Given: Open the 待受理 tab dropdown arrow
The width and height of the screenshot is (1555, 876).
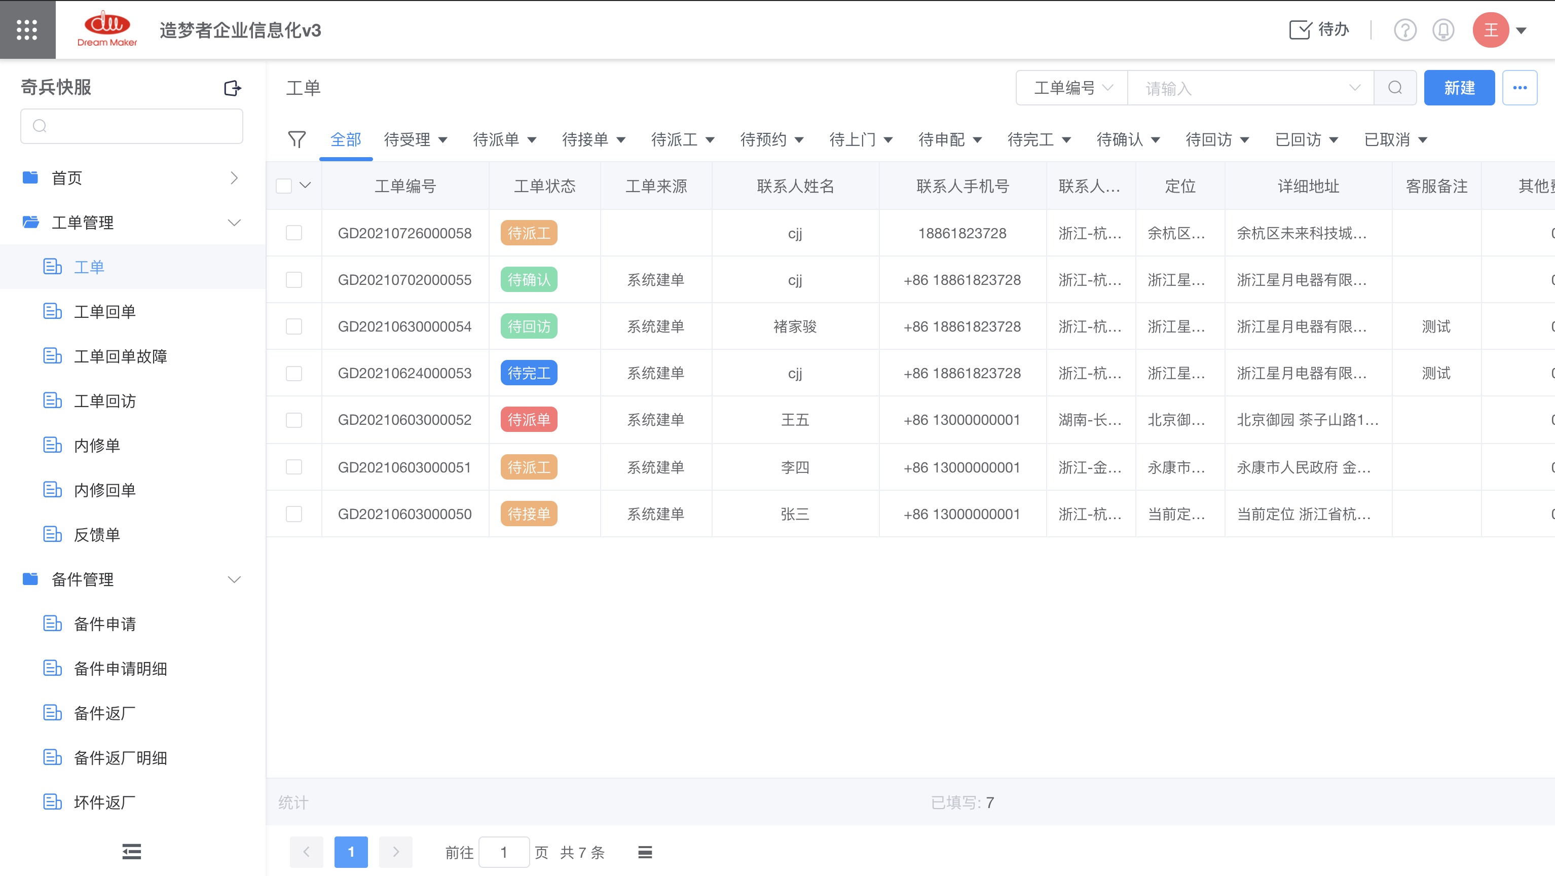Looking at the screenshot, I should tap(442, 140).
